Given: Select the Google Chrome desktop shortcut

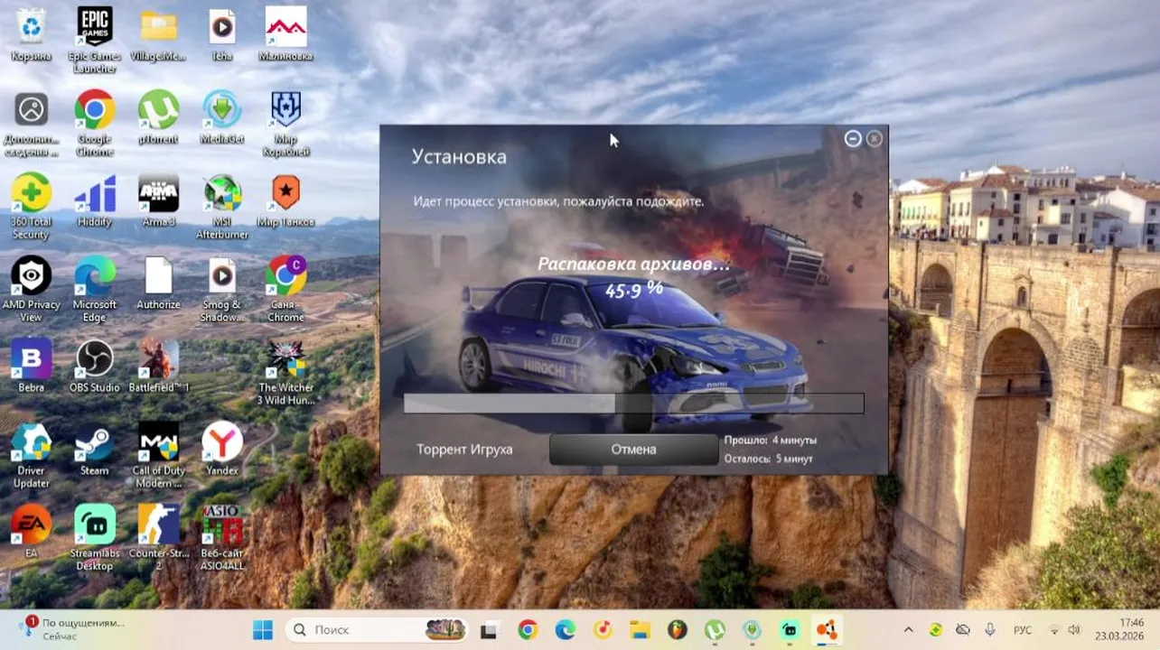Looking at the screenshot, I should point(95,123).
